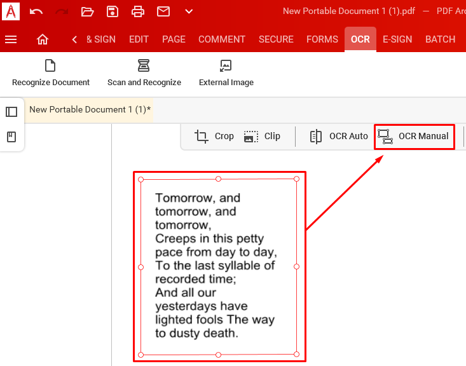This screenshot has width=466, height=366.
Task: Open the bookmarks panel icon
Action: (x=11, y=137)
